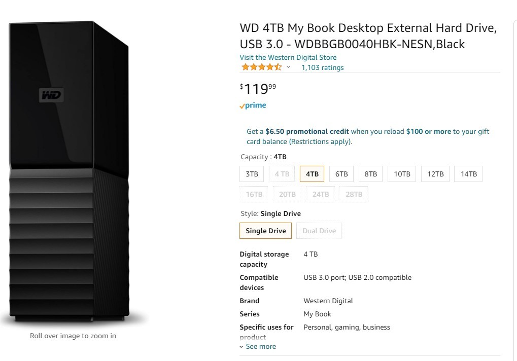Click the WD My Book product image

point(69,171)
